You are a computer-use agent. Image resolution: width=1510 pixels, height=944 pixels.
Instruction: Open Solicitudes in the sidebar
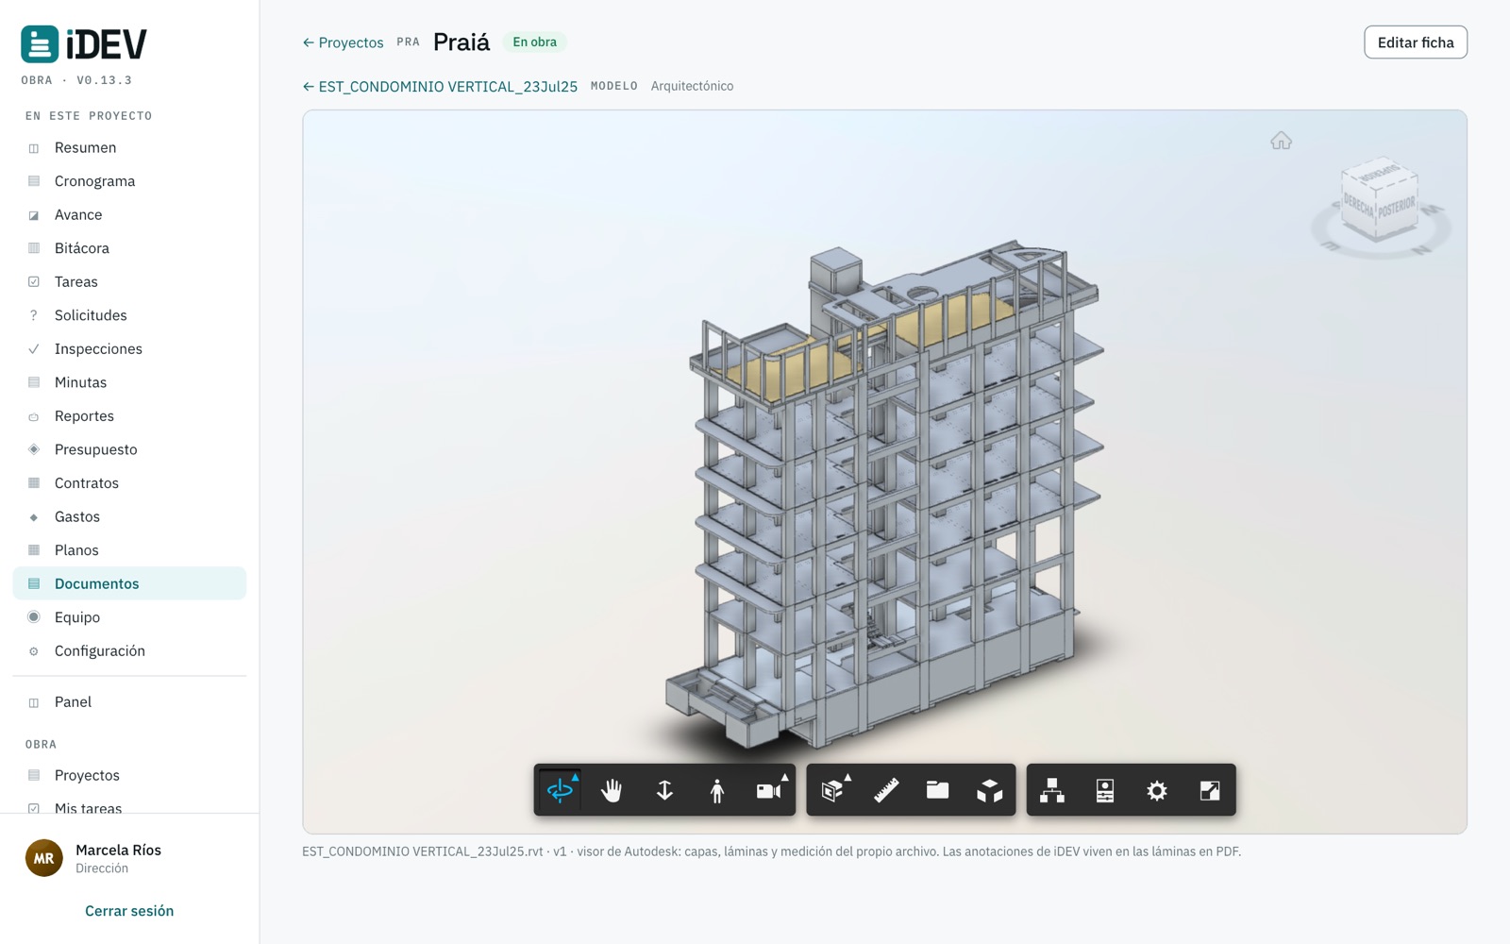point(129,315)
